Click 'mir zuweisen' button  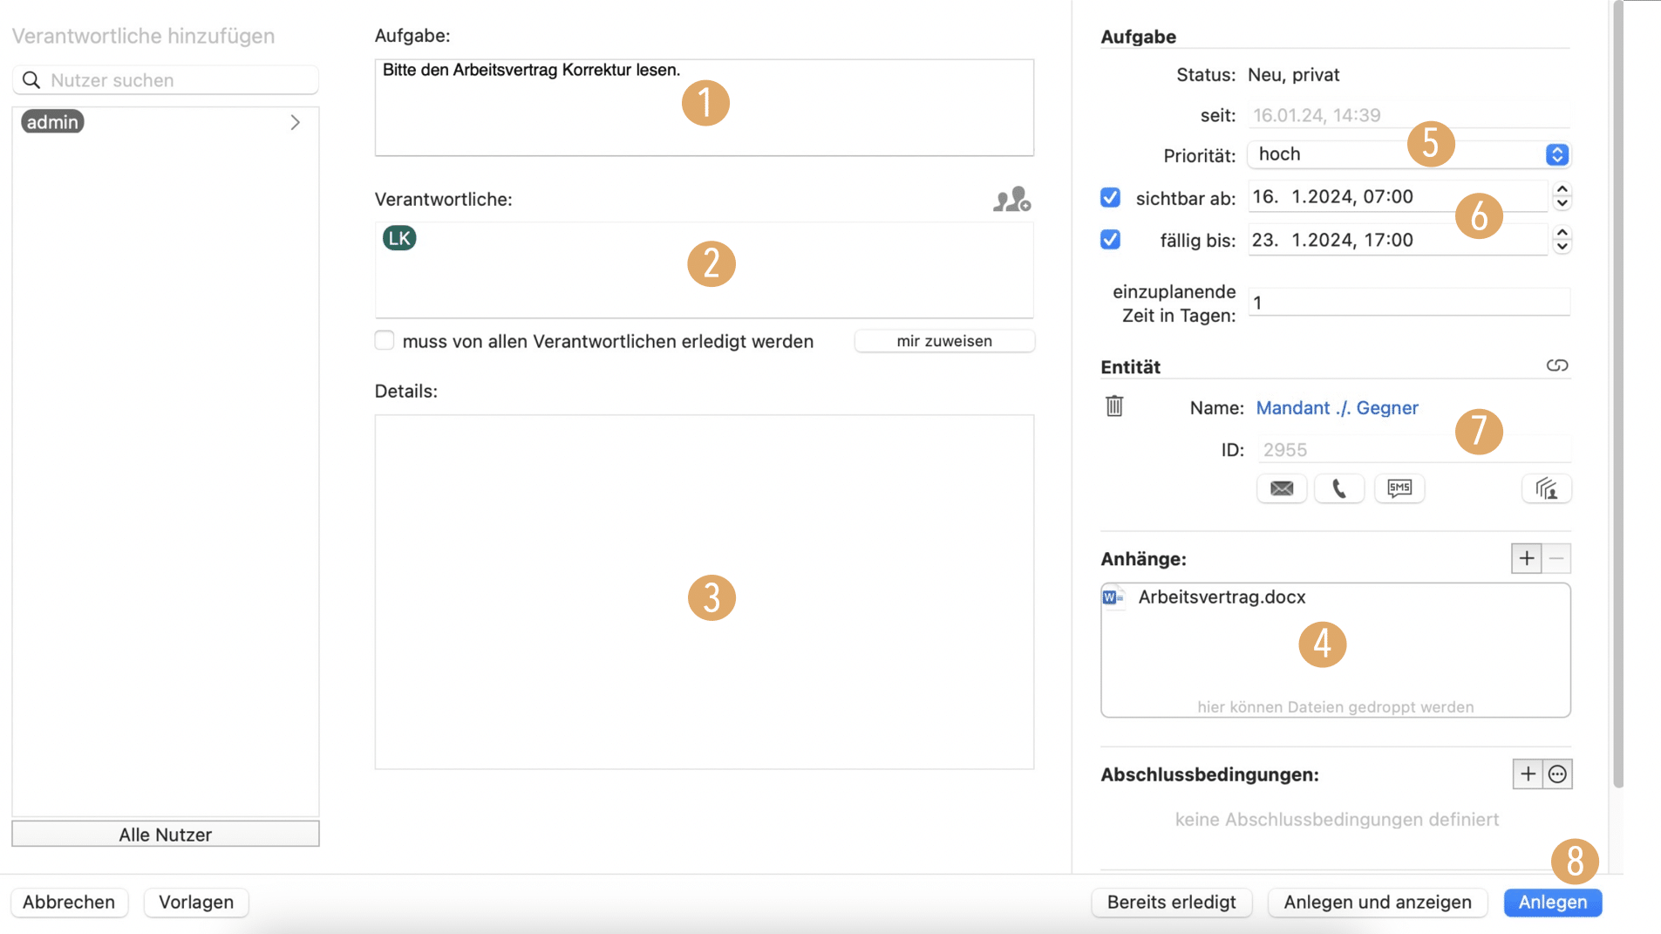944,341
